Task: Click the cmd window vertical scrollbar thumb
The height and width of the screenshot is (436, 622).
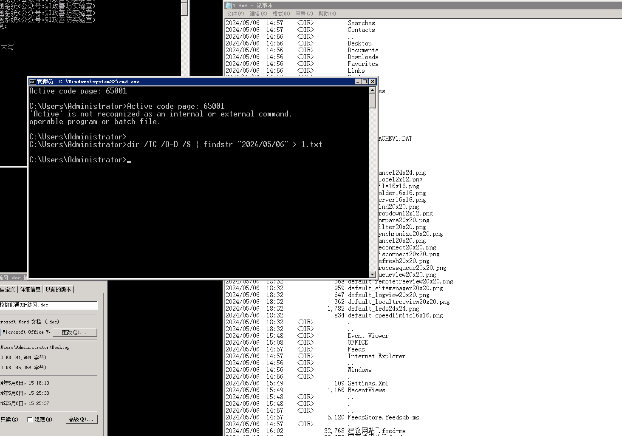Action: [373, 101]
